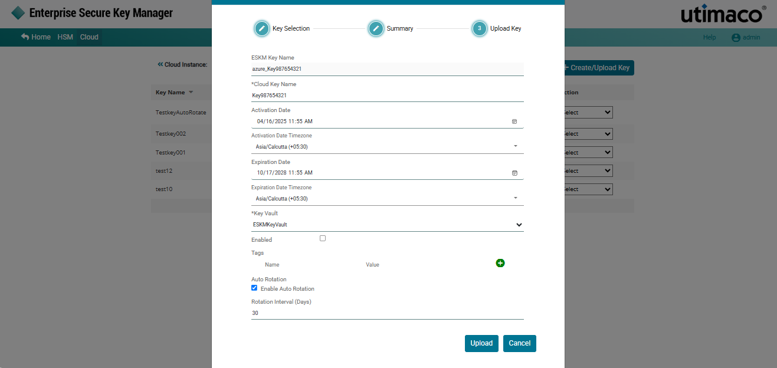Add a tag with the green plus icon
Screen dimensions: 777x368
pos(500,263)
